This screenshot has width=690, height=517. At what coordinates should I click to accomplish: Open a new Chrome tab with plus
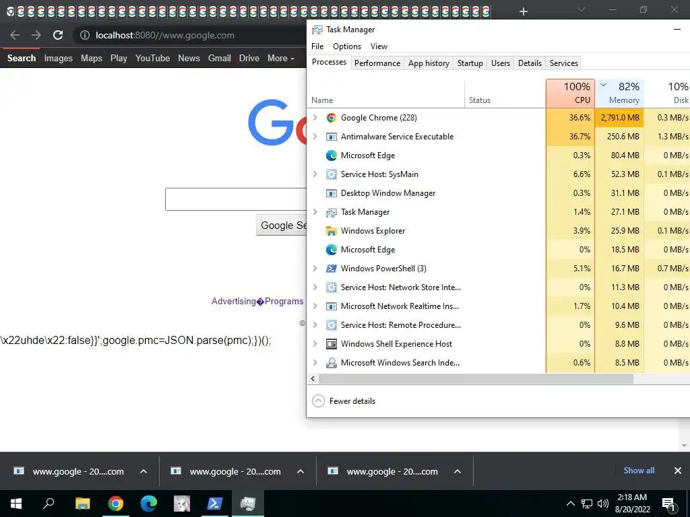(x=523, y=11)
